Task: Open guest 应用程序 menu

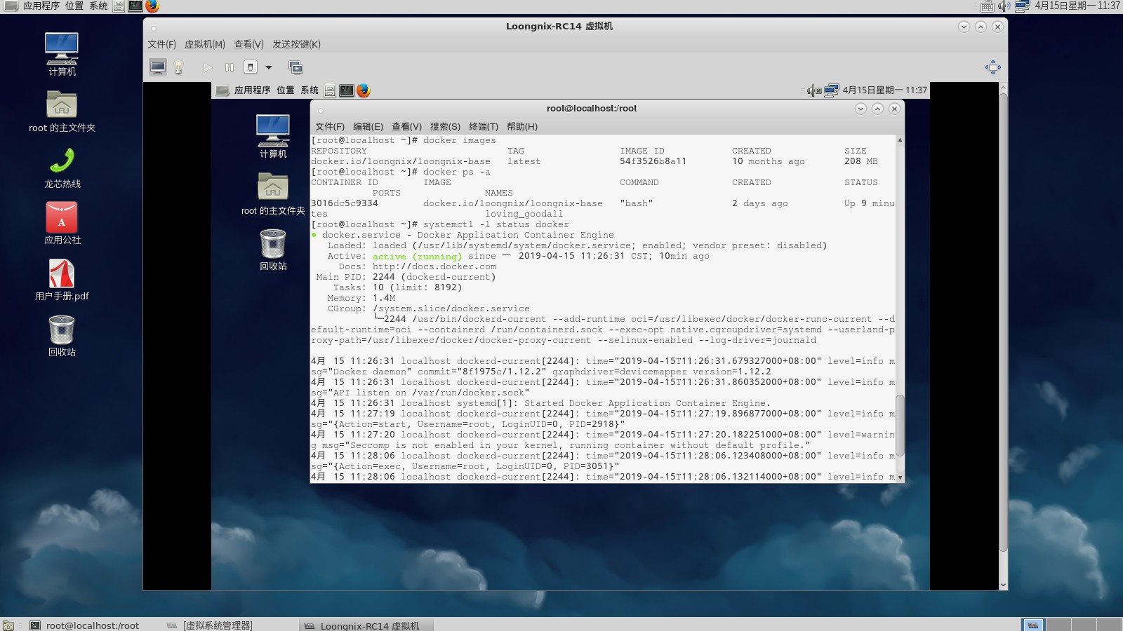Action: [252, 90]
